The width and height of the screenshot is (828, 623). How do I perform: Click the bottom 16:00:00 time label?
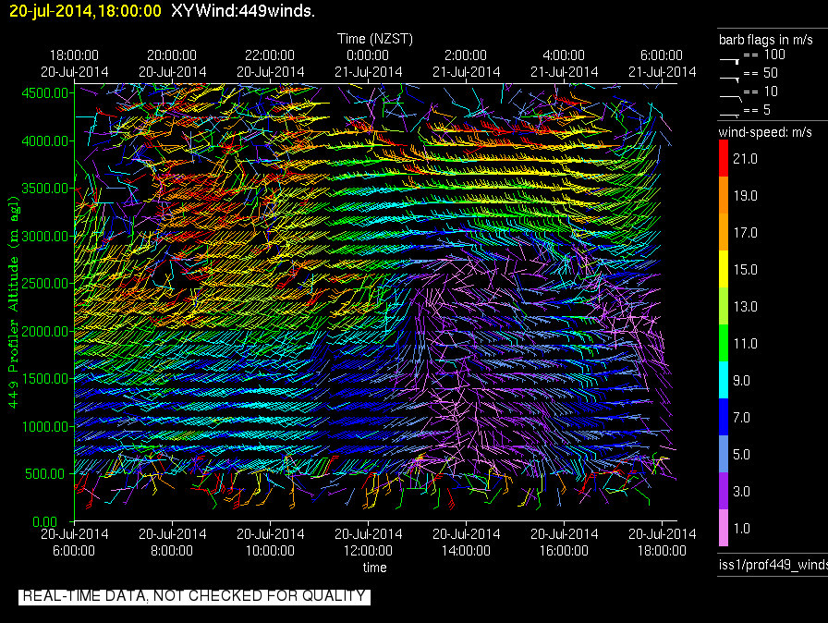tap(564, 551)
